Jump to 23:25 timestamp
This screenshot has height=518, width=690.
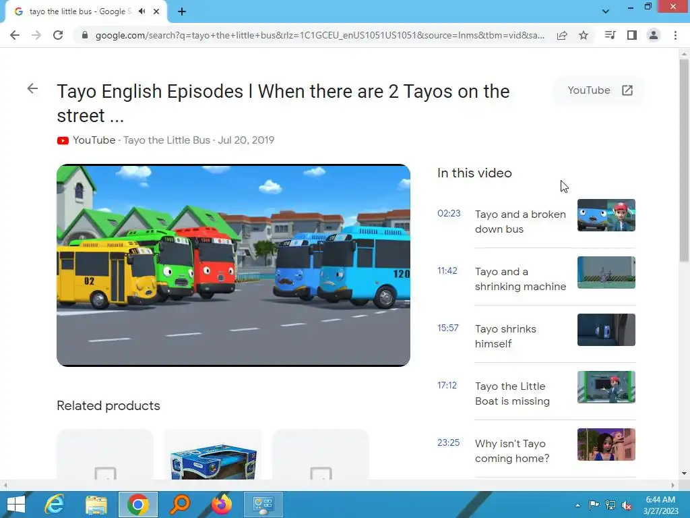pyautogui.click(x=448, y=442)
